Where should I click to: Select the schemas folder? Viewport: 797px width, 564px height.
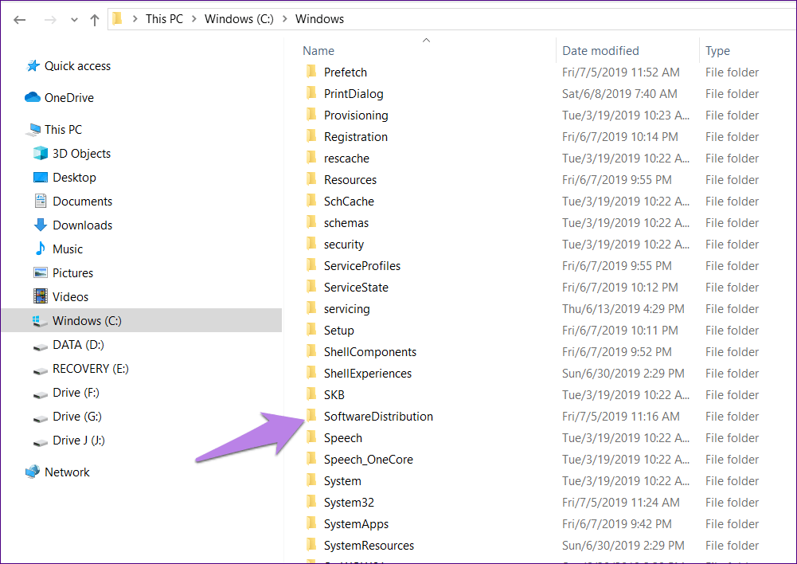coord(346,223)
